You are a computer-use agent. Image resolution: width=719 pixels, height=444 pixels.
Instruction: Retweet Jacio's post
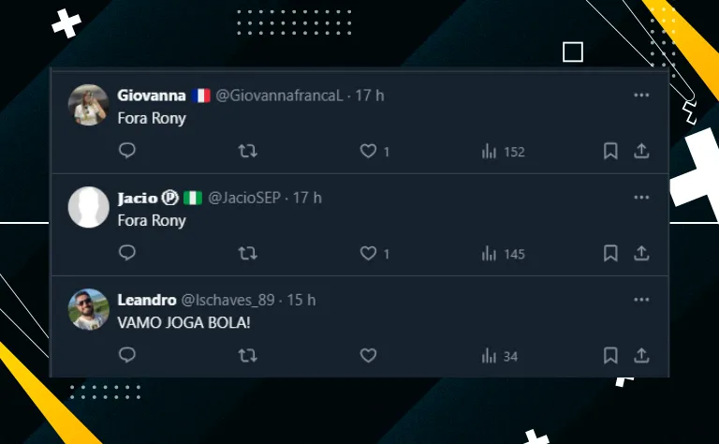pos(247,253)
